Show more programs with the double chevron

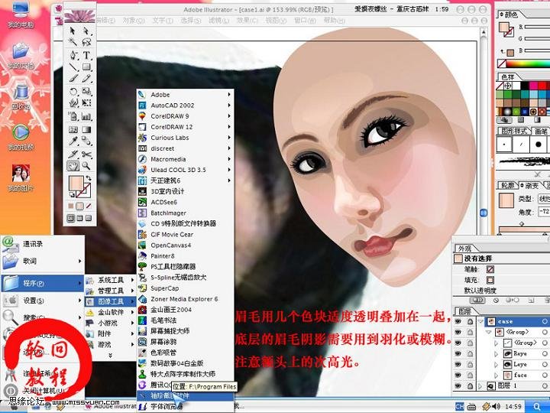pyautogui.click(x=110, y=355)
